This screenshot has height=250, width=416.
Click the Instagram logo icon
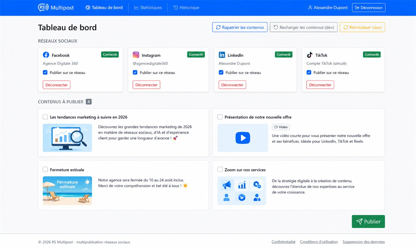[x=136, y=55]
